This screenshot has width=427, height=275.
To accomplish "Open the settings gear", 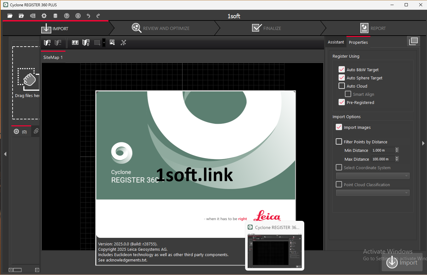I will (44, 16).
